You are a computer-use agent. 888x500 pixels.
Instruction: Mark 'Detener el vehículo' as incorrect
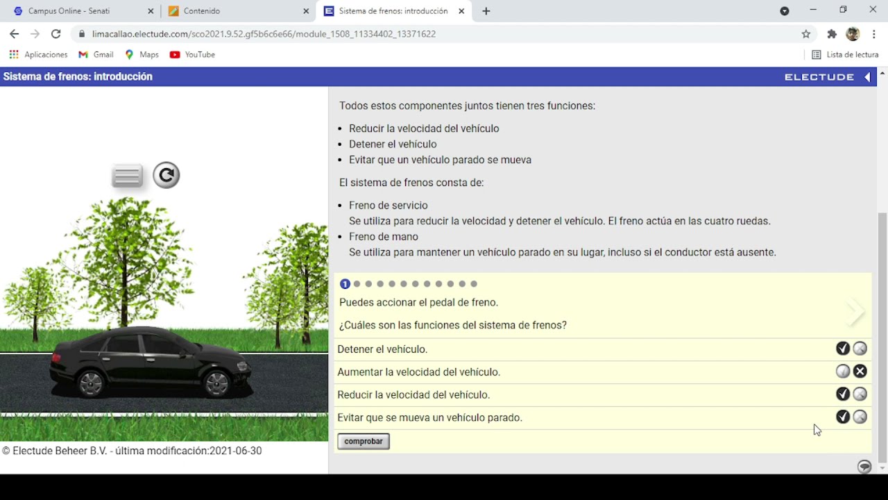click(860, 349)
